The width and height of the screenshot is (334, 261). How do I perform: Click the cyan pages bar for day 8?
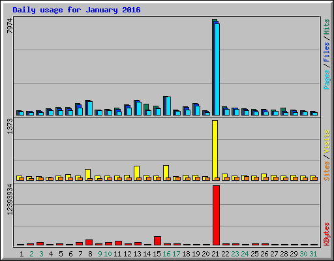90,108
